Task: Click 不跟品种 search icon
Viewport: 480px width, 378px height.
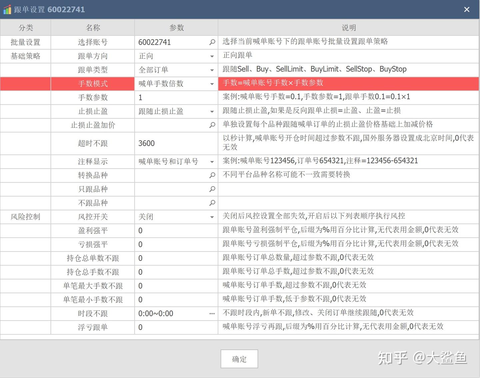Action: point(212,203)
